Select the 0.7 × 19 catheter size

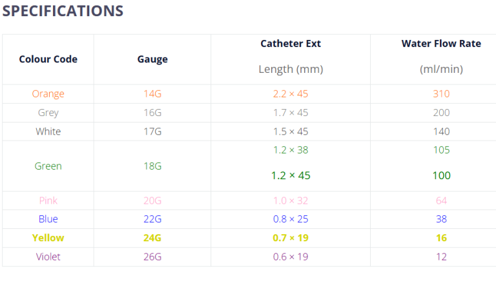coord(291,238)
